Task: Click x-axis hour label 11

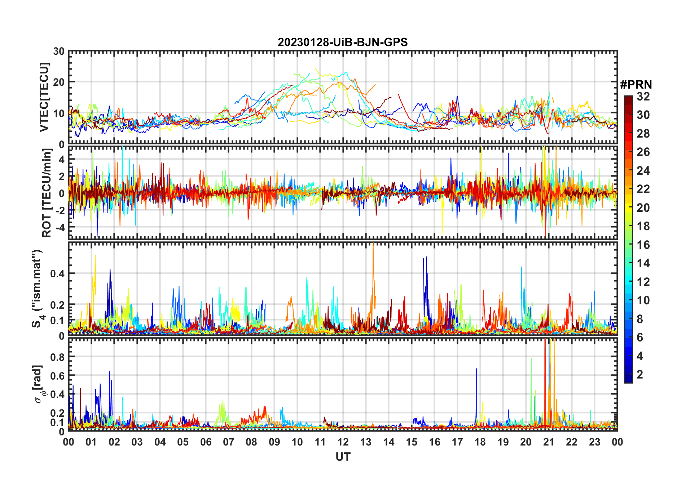Action: click(x=320, y=442)
